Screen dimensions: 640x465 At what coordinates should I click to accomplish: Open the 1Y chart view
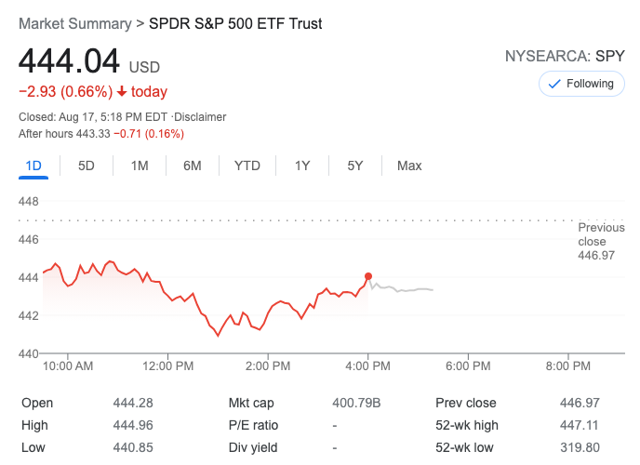pyautogui.click(x=302, y=166)
